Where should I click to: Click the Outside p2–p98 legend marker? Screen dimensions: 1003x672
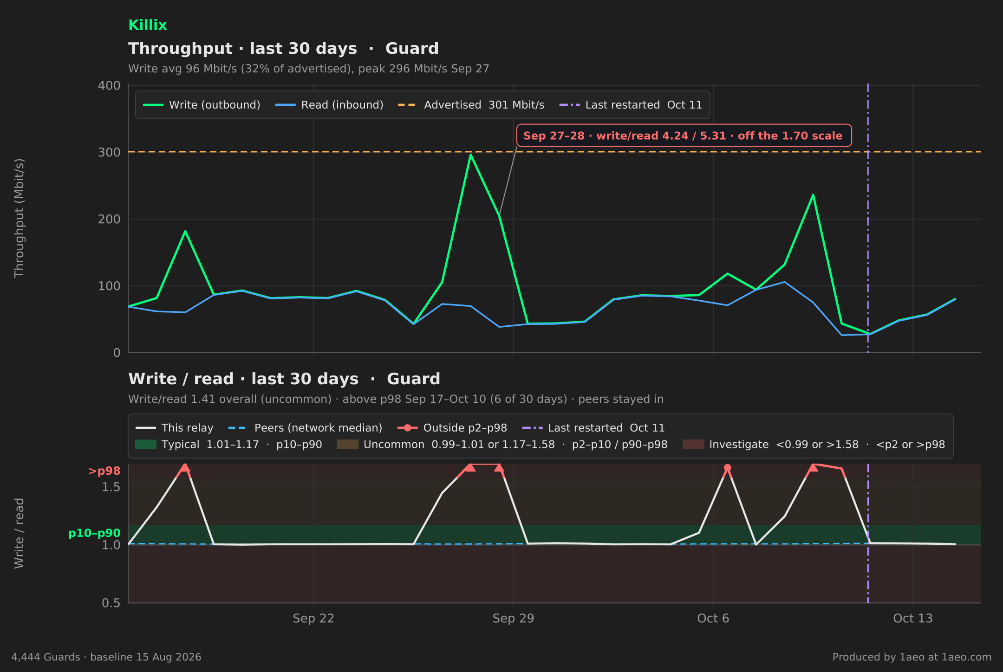(408, 428)
